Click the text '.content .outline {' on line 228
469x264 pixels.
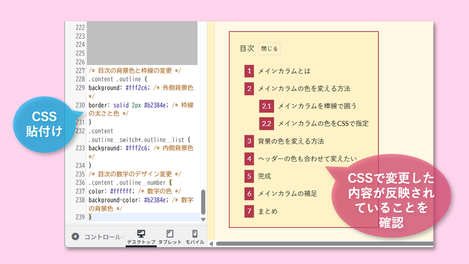click(x=118, y=79)
